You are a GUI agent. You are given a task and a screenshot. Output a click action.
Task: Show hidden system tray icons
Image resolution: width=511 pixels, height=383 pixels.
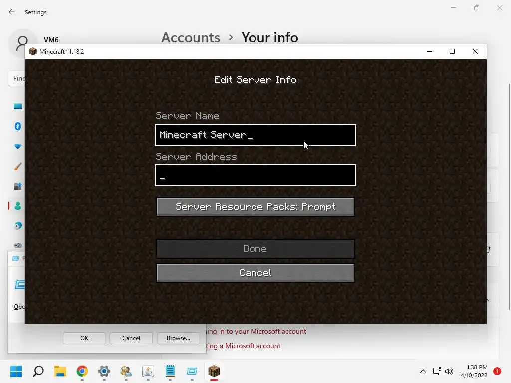pos(423,371)
